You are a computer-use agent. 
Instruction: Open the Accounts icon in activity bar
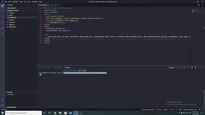pyautogui.click(x=3, y=100)
